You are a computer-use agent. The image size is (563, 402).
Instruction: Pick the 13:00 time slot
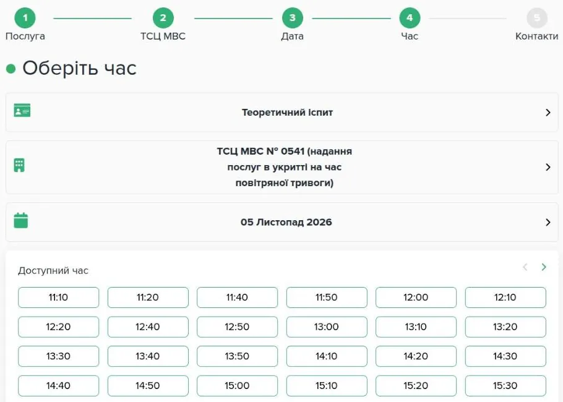click(327, 327)
